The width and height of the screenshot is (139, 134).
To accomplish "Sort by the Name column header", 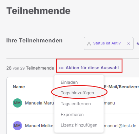I will pyautogui.click(x=19, y=87).
